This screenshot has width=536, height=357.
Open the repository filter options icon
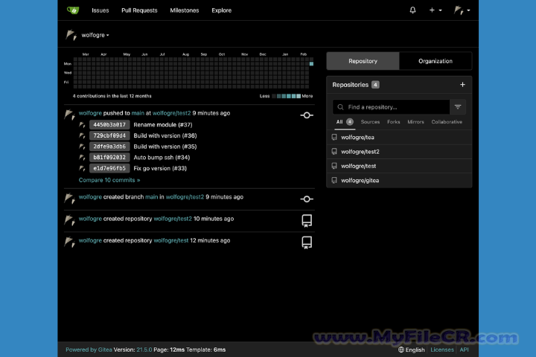click(x=458, y=107)
